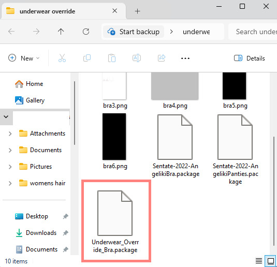Open the See more ellipsis menu
277x267 pixels.
tap(185, 58)
